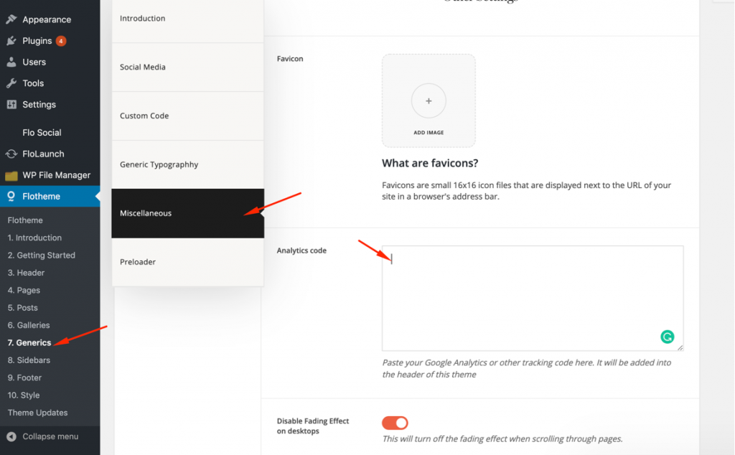The height and width of the screenshot is (455, 735).
Task: Click the Settings sliders icon
Action: coord(11,105)
